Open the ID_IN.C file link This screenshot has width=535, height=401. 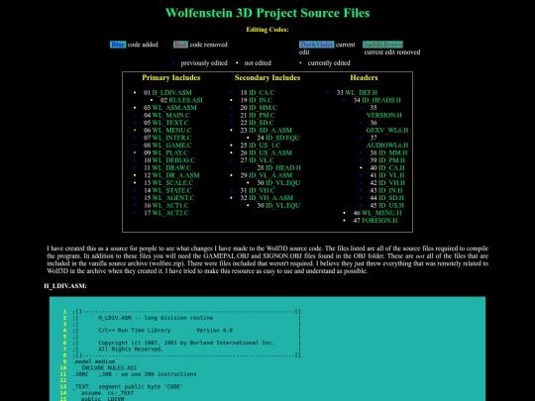coord(261,100)
